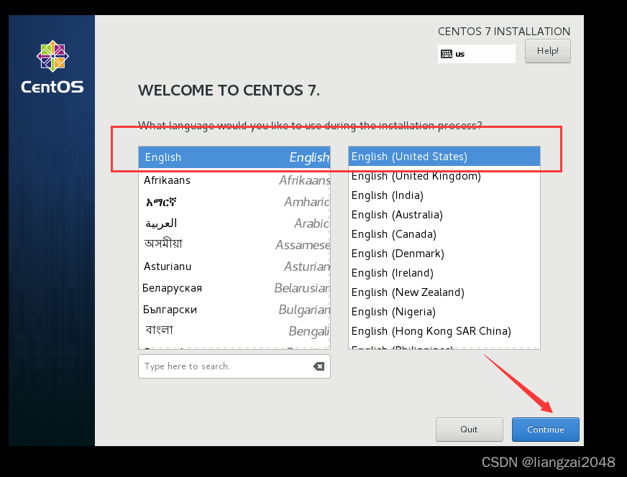Select Afrikaans in the language list

234,180
